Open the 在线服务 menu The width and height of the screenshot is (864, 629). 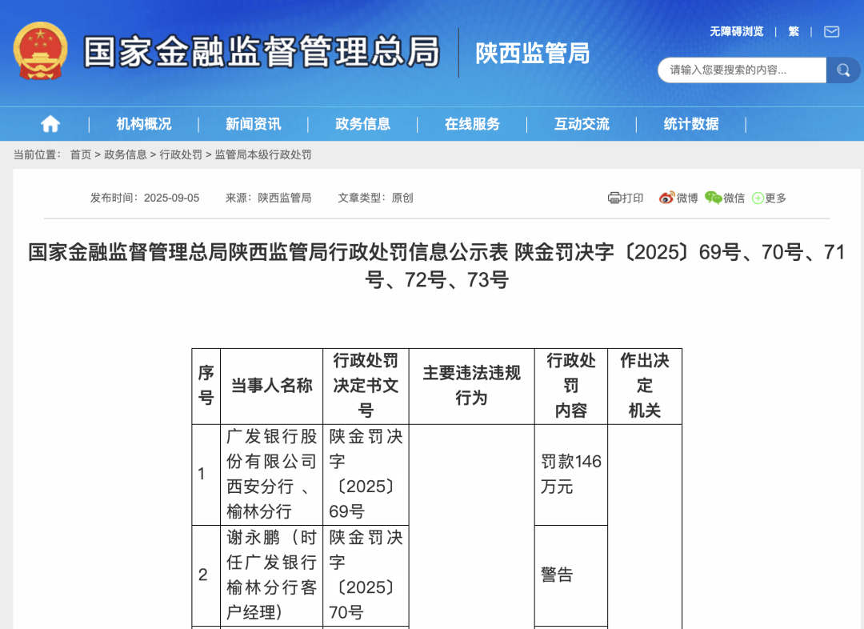pos(472,124)
